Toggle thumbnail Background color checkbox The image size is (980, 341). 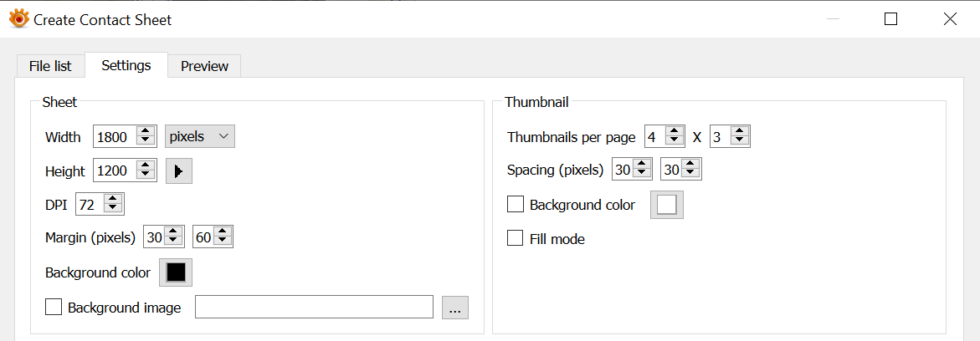[516, 205]
